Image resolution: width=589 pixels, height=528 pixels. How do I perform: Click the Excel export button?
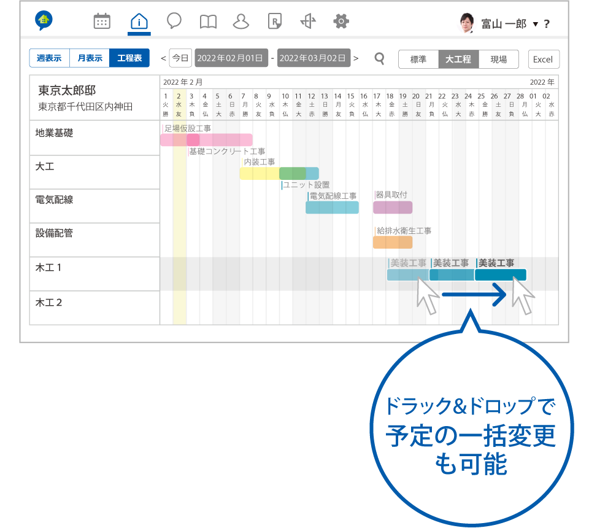[x=543, y=60]
